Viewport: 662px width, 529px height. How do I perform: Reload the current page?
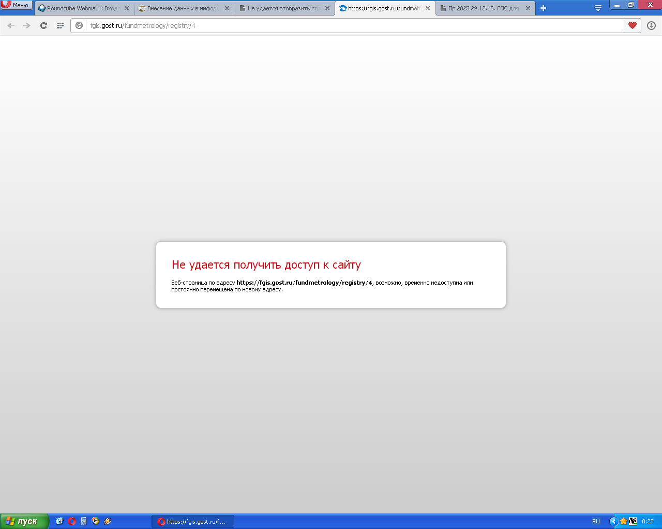[x=43, y=25]
